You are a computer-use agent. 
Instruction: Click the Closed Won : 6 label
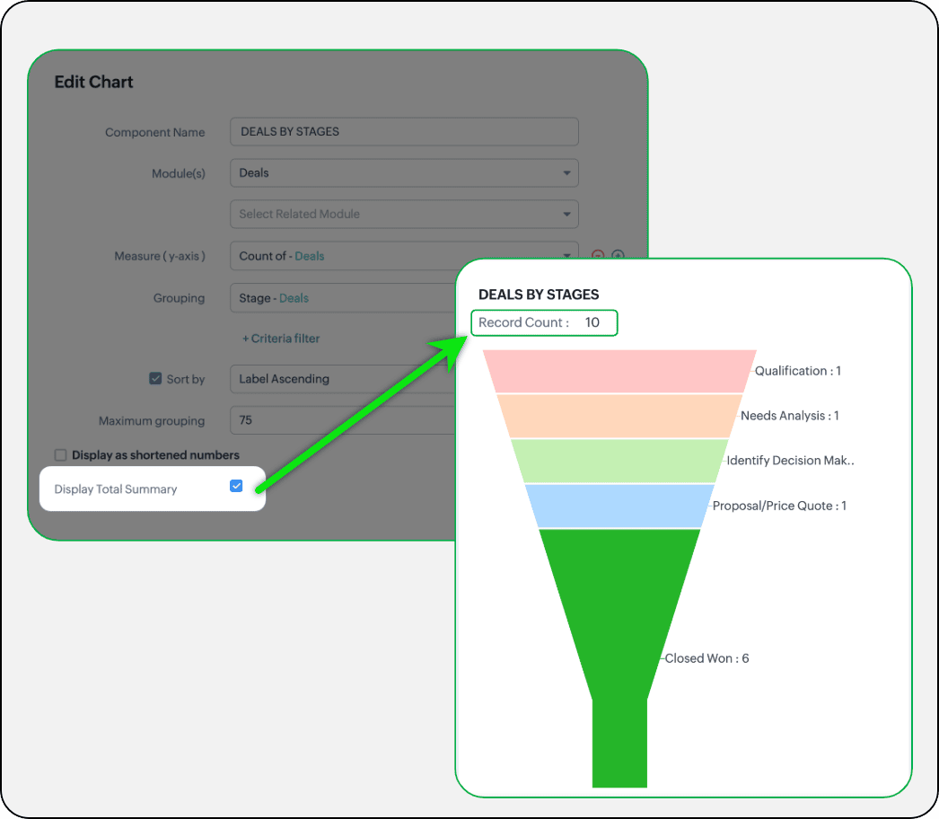(706, 658)
